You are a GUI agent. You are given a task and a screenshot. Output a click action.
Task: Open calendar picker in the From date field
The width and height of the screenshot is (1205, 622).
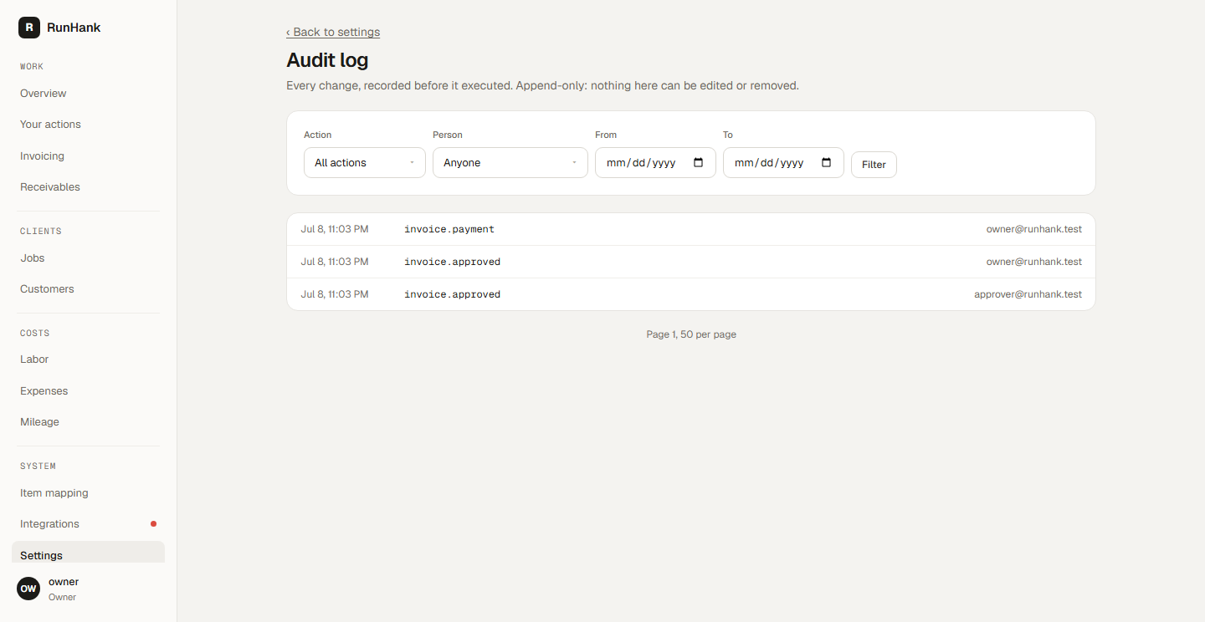pyautogui.click(x=699, y=163)
